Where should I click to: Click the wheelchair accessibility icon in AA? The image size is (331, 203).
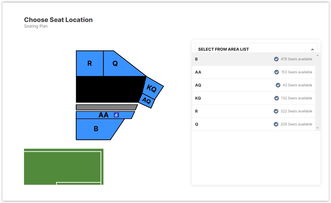pyautogui.click(x=116, y=115)
